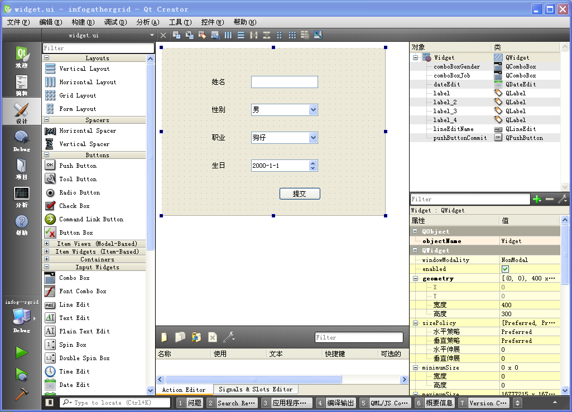The image size is (572, 412).
Task: Open the Search Results output pane
Action: click(x=232, y=403)
